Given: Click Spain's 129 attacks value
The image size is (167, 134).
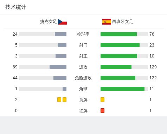Looking at the screenshot, I should (153, 67).
